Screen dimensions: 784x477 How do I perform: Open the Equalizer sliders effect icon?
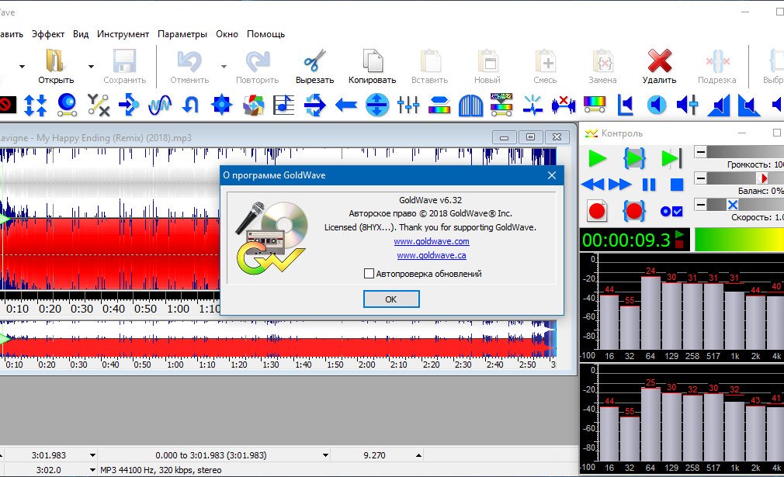[408, 105]
